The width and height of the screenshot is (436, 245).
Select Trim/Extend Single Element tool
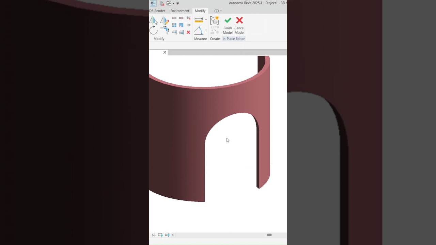click(x=174, y=32)
